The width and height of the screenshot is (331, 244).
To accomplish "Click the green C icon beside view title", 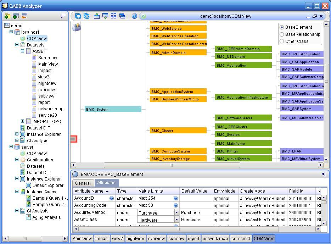I will (x=143, y=16).
